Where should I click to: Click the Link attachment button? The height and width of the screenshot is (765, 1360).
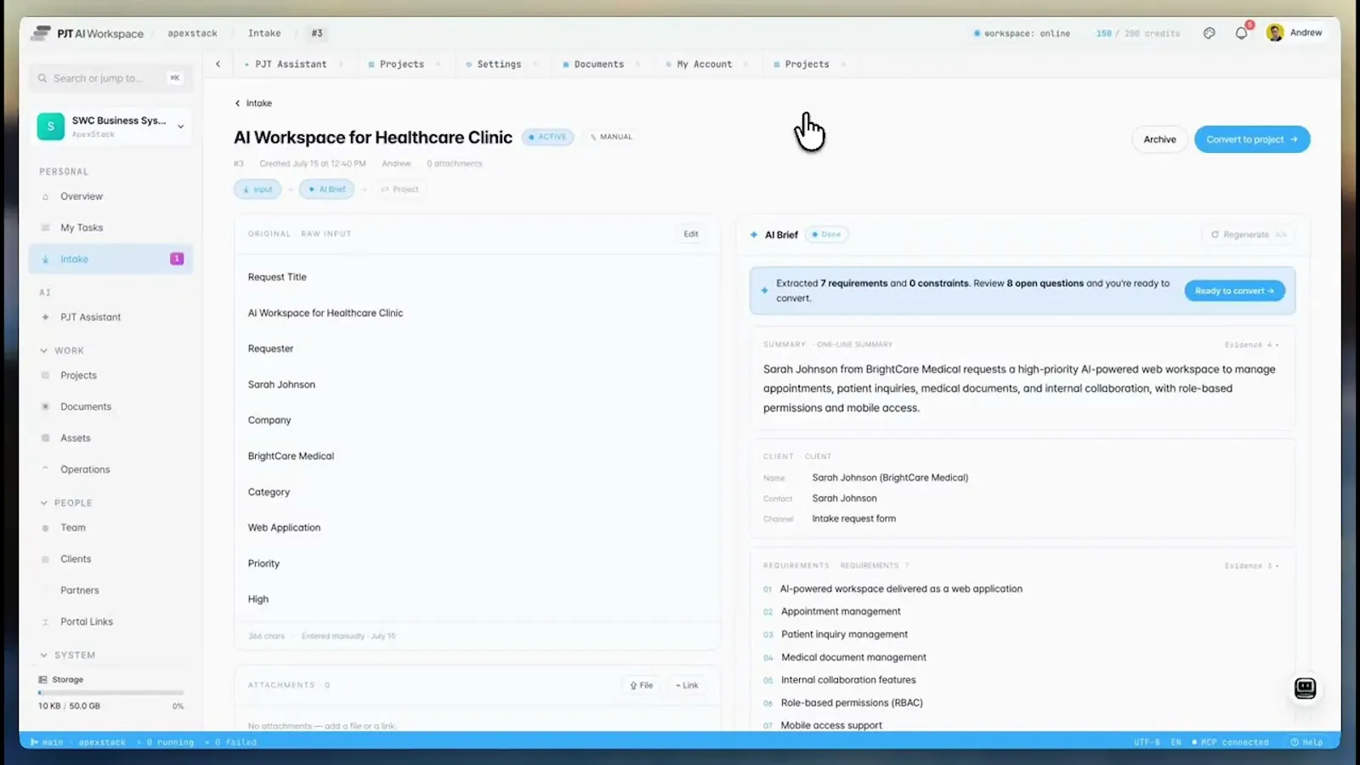687,685
